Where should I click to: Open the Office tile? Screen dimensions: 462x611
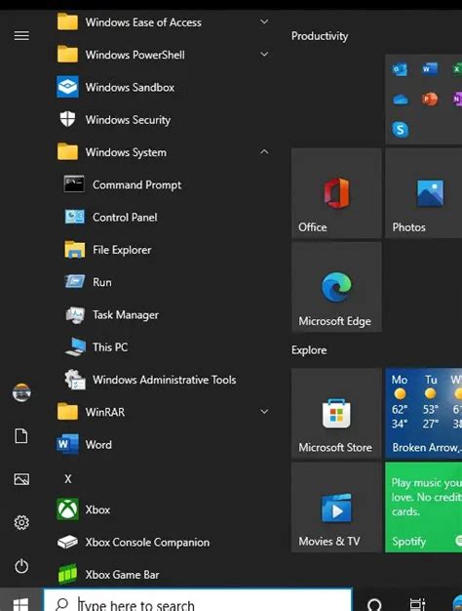tap(336, 193)
